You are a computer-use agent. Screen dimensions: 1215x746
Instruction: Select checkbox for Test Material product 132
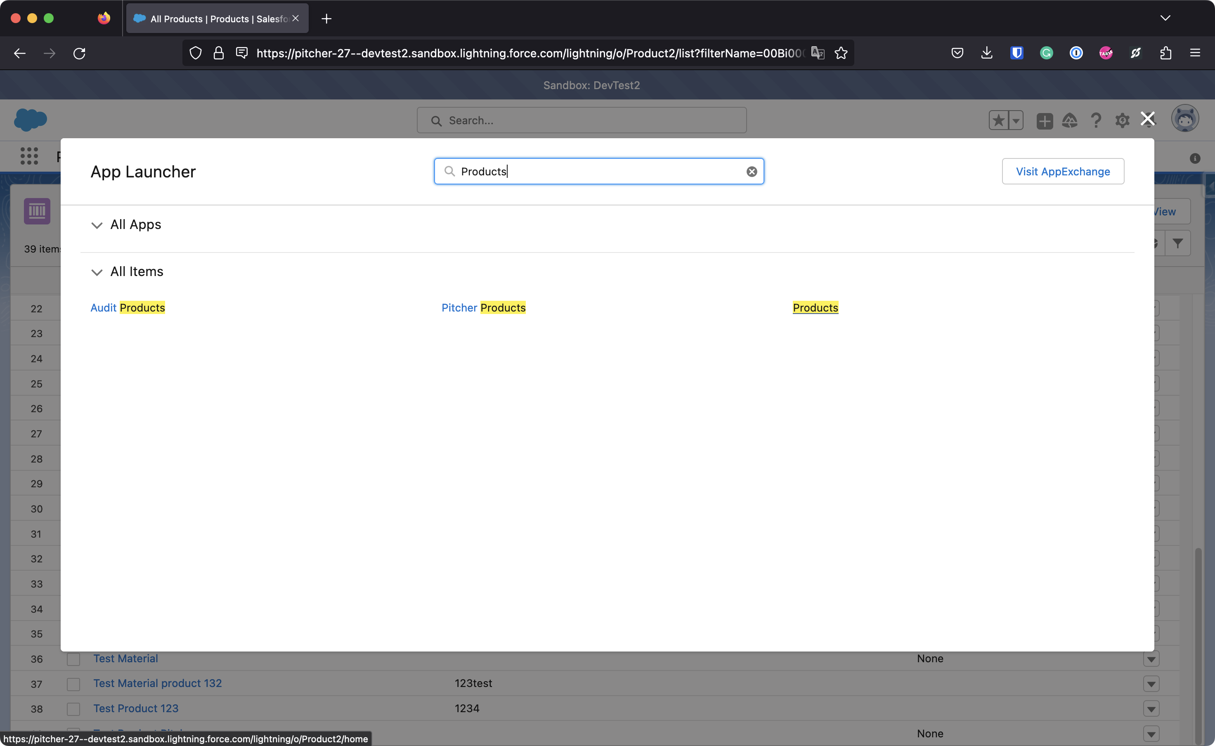(73, 684)
